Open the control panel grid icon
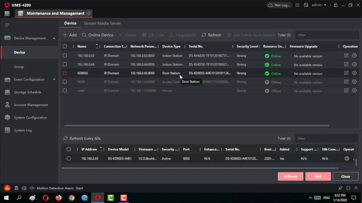This screenshot has height=203, width=362. tap(7, 14)
